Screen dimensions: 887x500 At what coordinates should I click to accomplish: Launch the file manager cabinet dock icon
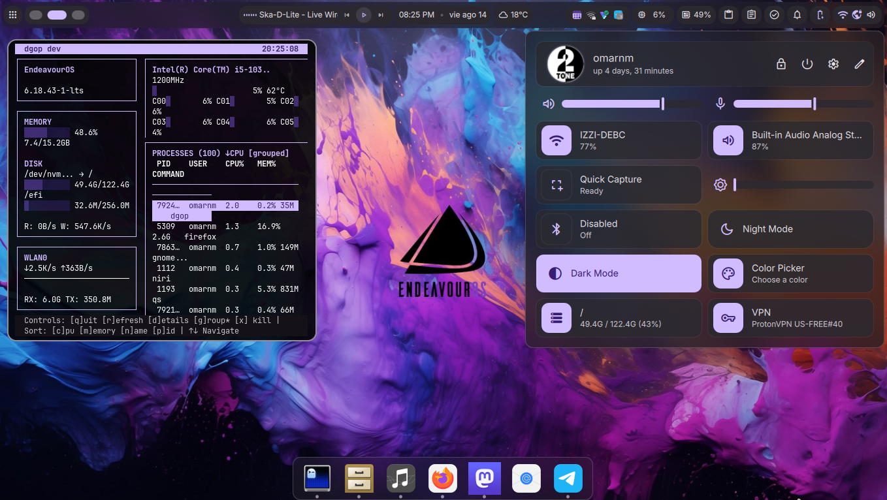click(x=359, y=478)
